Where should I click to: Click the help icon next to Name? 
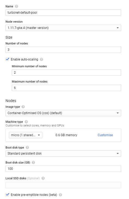coord(17,6)
